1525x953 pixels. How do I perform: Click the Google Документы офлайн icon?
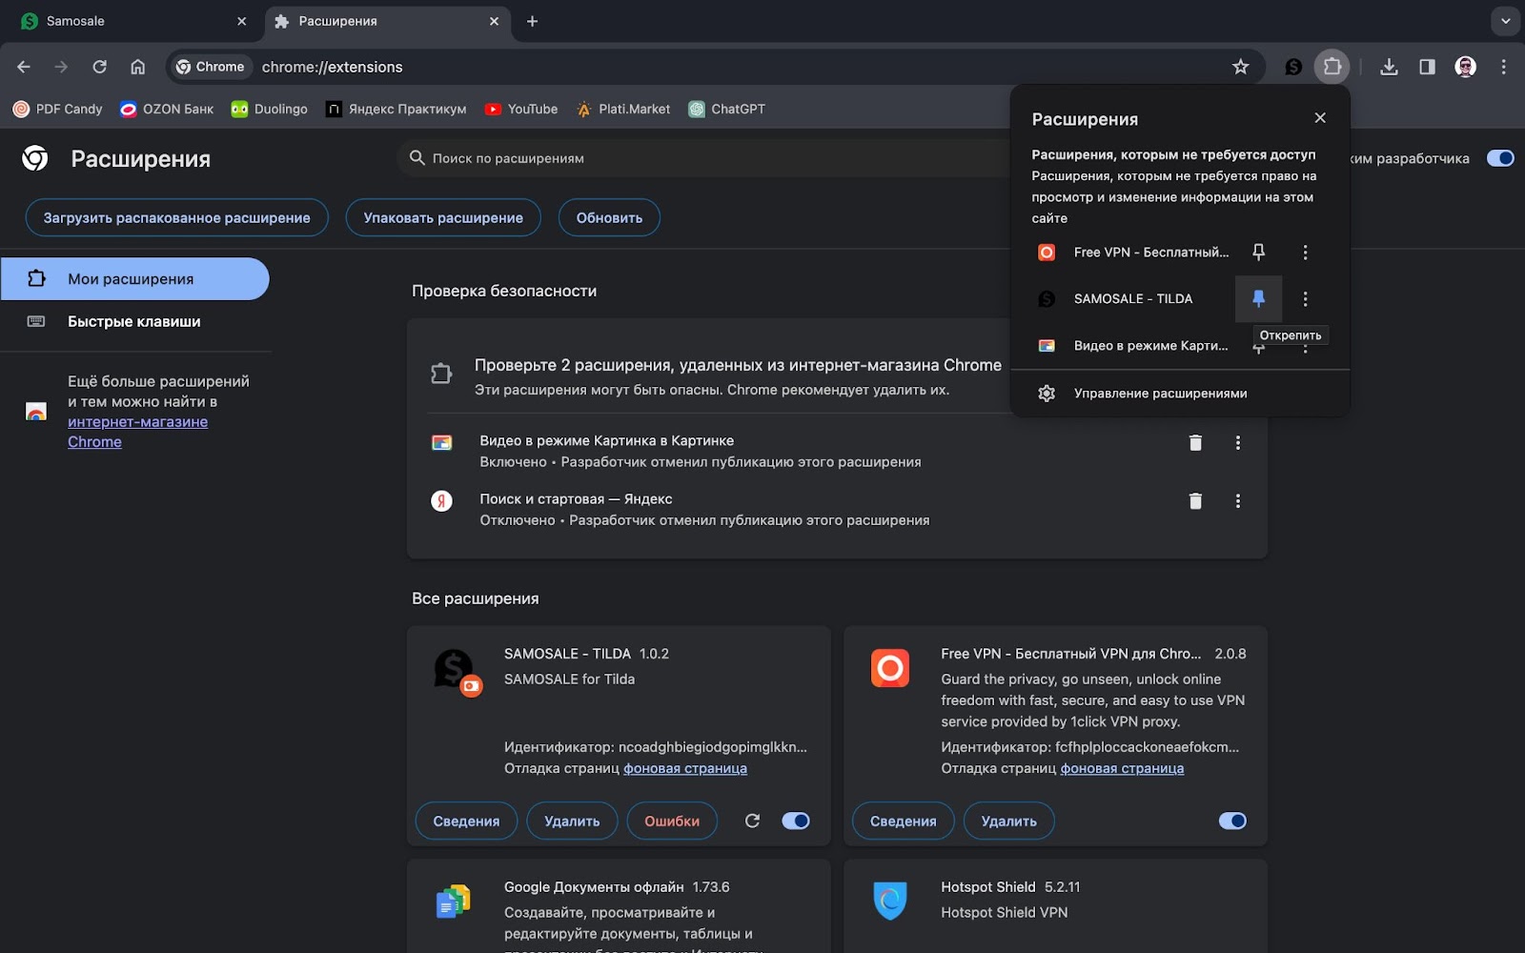(x=454, y=901)
